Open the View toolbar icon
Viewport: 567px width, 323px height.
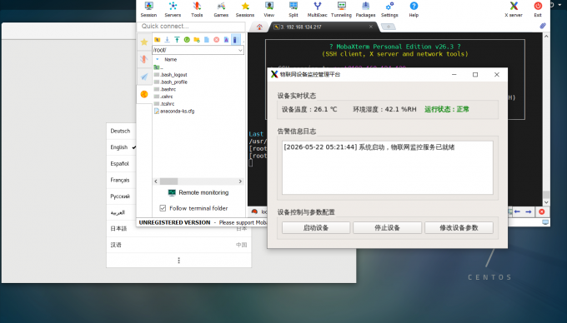coord(269,9)
